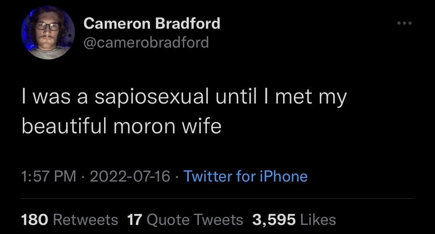435x234 pixels.
Task: Open the Cameron Bradford display name
Action: tap(152, 23)
